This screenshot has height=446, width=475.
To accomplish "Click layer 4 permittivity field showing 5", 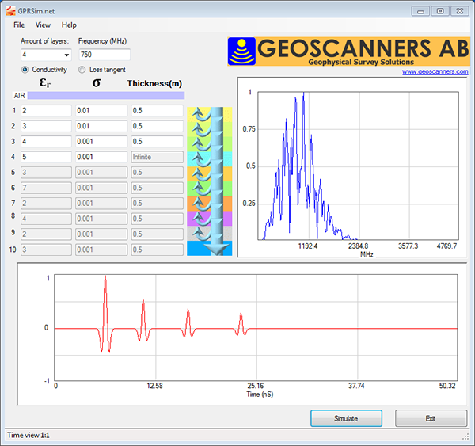I will (x=46, y=157).
